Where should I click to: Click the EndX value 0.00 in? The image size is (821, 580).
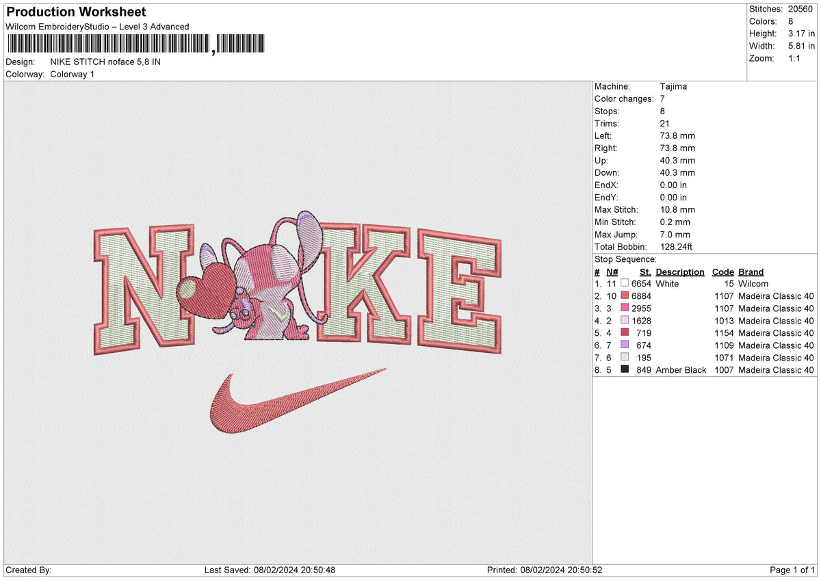point(673,185)
